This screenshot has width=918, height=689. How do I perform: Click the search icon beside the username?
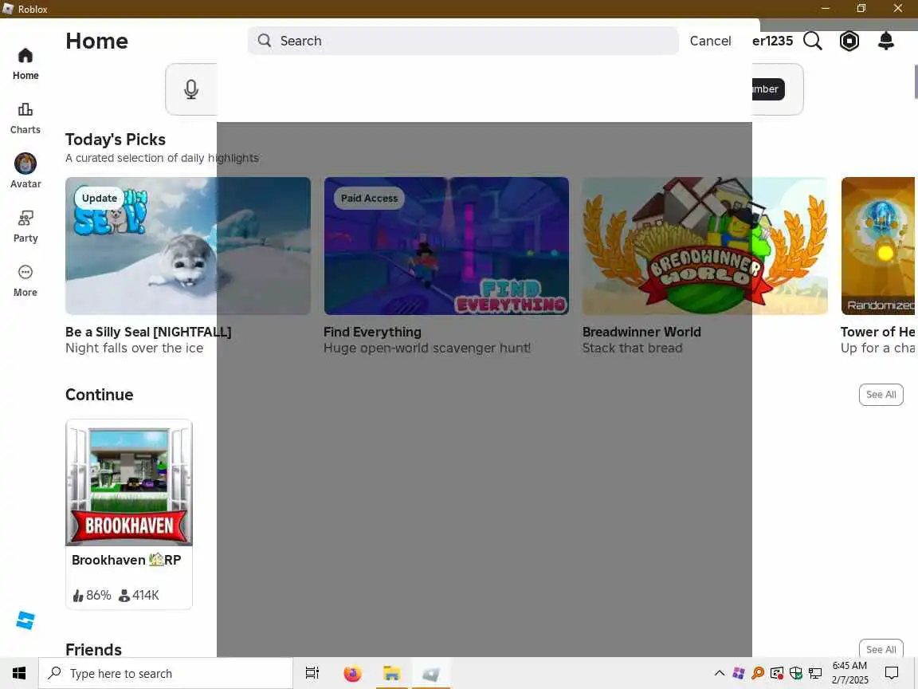(x=813, y=41)
